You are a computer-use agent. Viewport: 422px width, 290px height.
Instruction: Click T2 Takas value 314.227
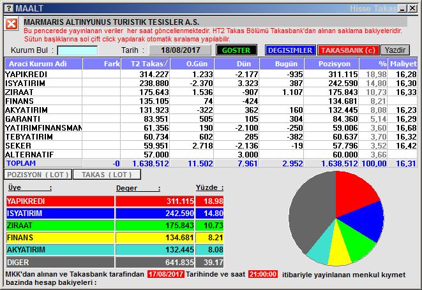[154, 74]
